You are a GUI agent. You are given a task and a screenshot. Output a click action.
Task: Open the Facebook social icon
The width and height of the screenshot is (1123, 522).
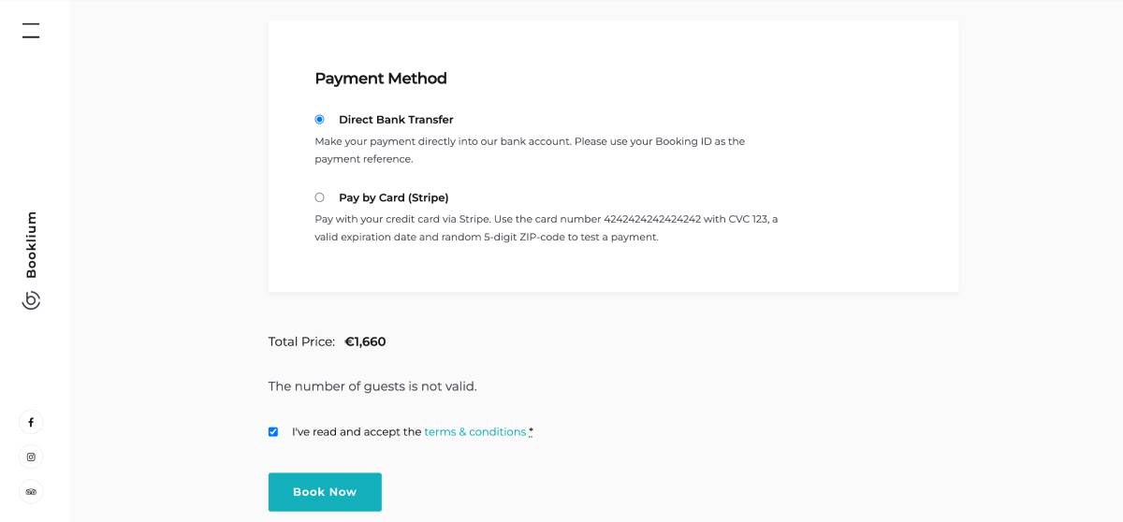click(31, 423)
